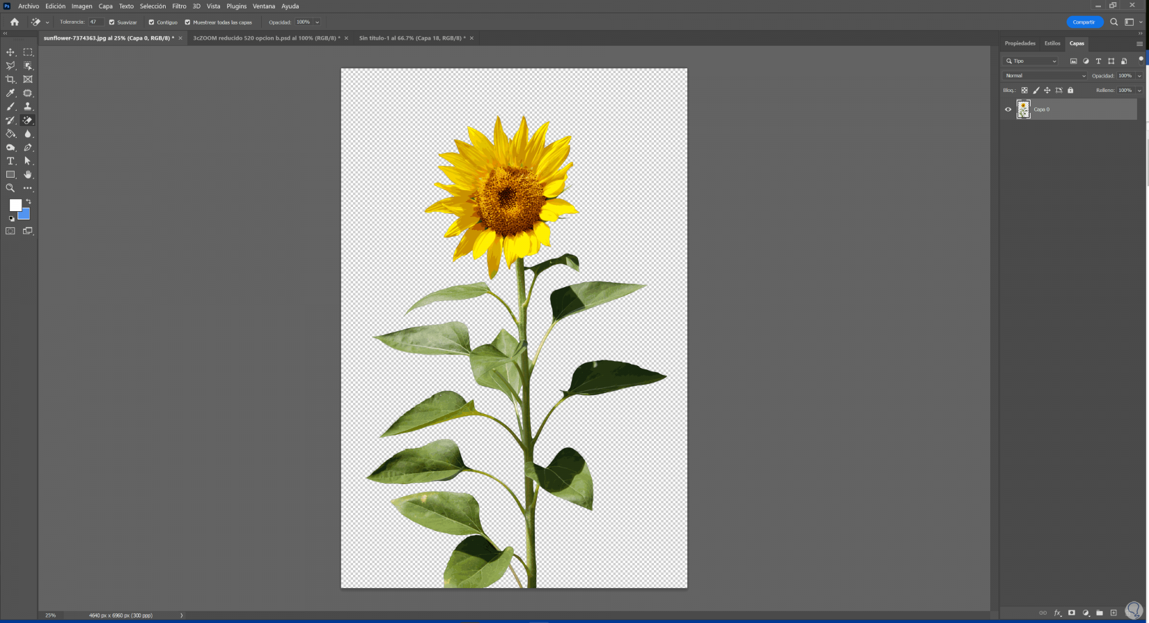The height and width of the screenshot is (623, 1149).
Task: Open the Normal blend mode dropdown
Action: (1045, 76)
